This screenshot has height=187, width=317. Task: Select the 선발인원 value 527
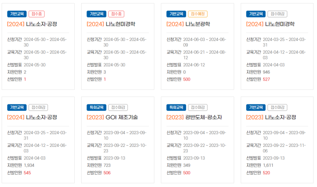point(266,79)
